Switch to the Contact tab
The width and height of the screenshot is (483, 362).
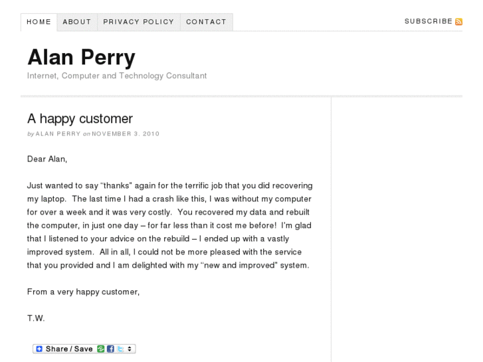(x=206, y=22)
